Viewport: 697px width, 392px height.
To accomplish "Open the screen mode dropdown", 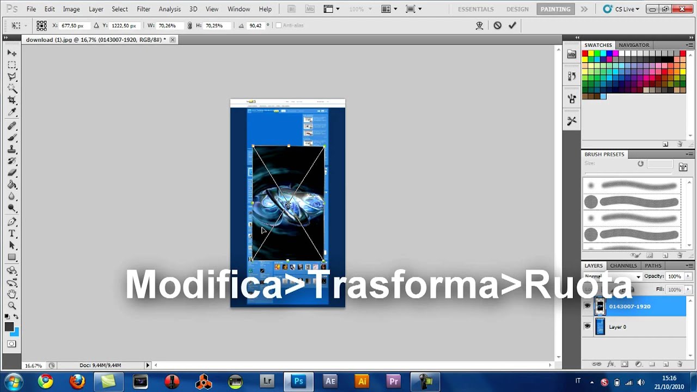I will [x=414, y=9].
